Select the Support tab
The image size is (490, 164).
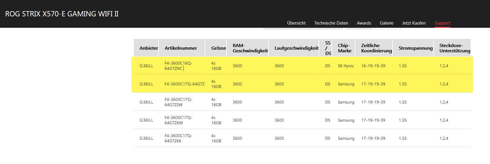pyautogui.click(x=442, y=23)
